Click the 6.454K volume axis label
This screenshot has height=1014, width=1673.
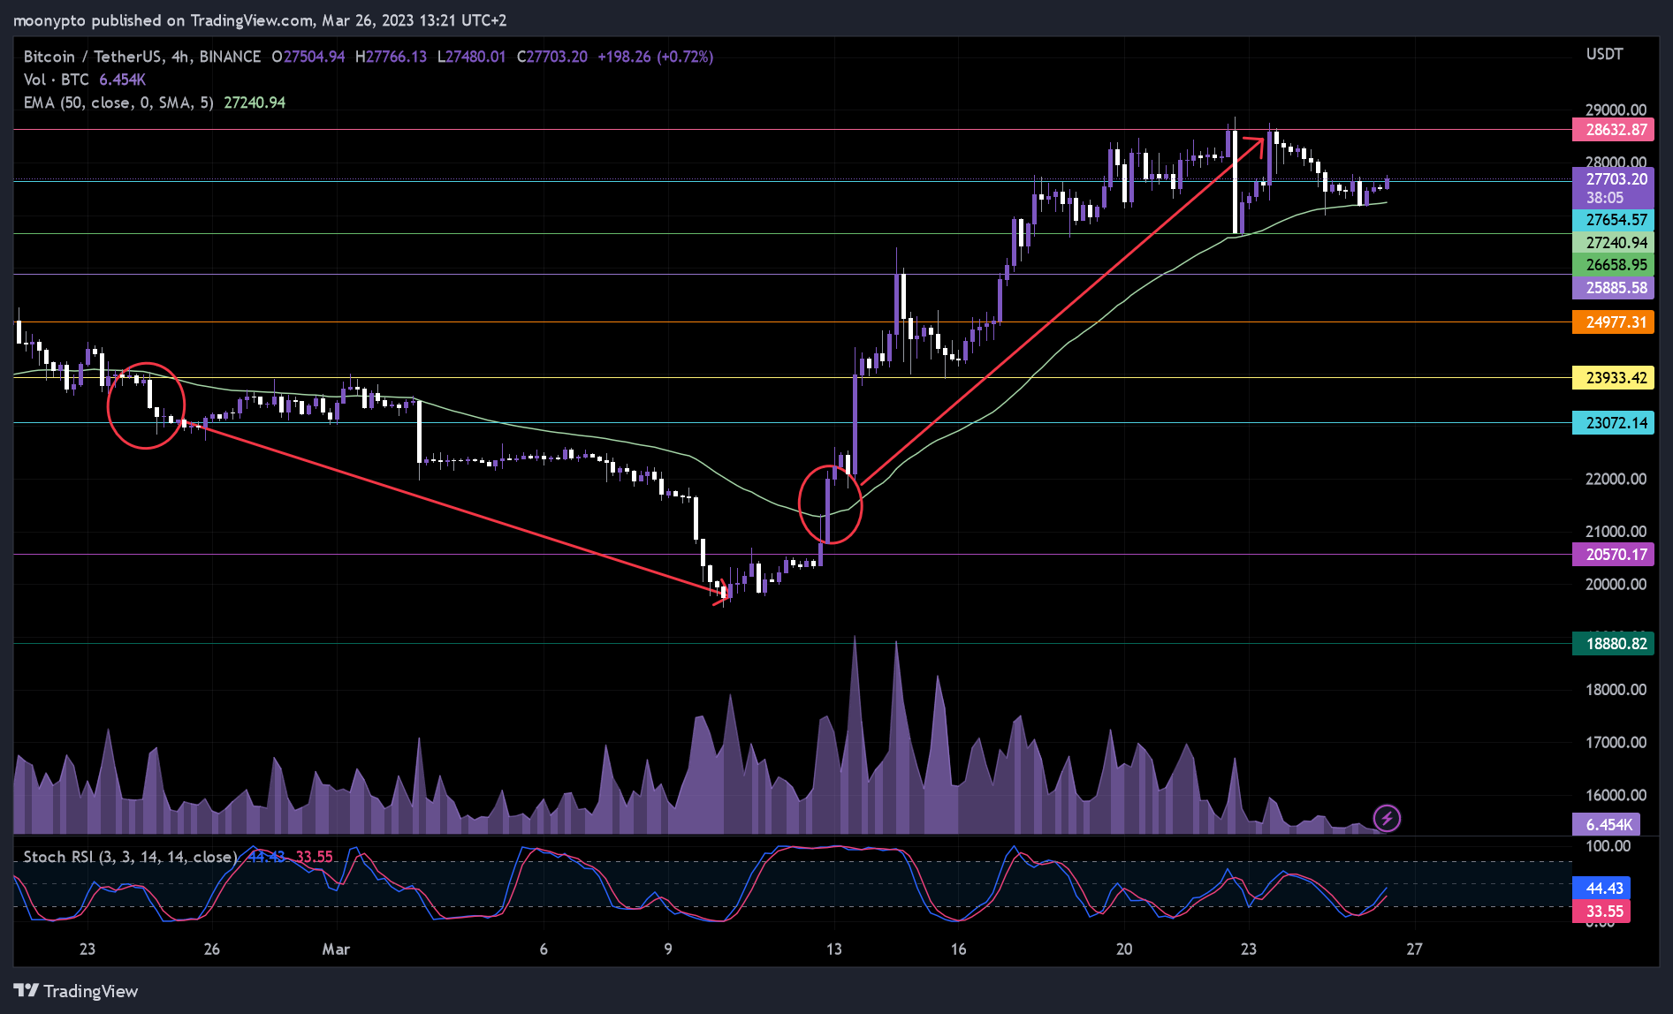tap(1607, 825)
